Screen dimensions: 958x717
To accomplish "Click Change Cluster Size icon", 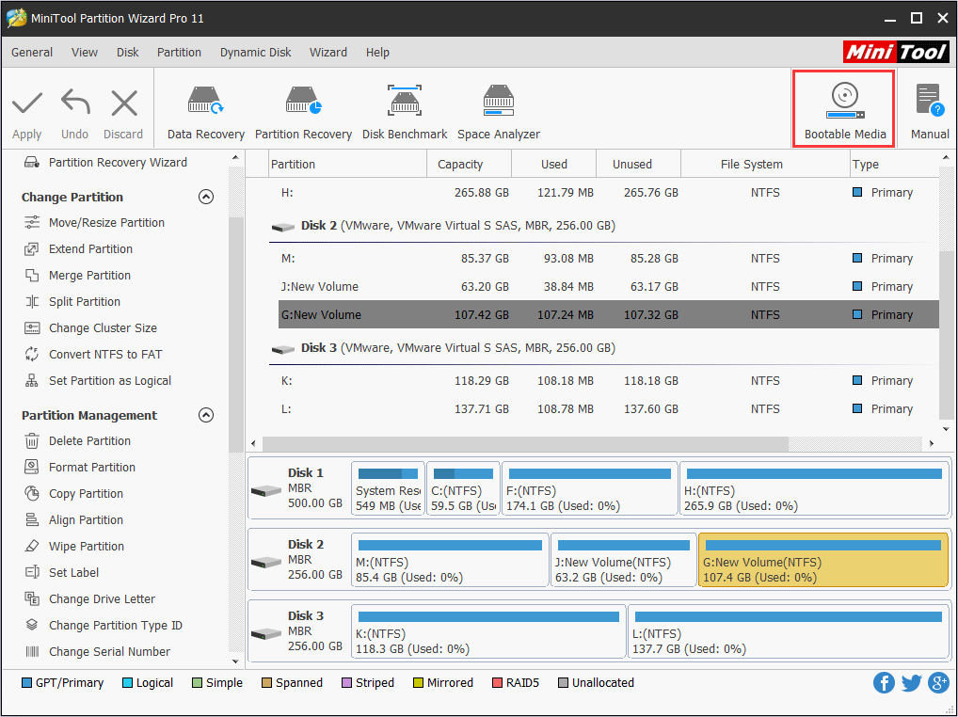I will (x=32, y=328).
